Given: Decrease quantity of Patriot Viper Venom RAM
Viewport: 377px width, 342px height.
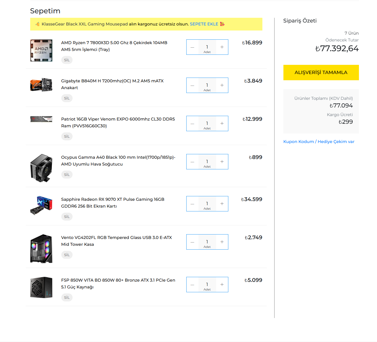Looking at the screenshot, I should 192,123.
